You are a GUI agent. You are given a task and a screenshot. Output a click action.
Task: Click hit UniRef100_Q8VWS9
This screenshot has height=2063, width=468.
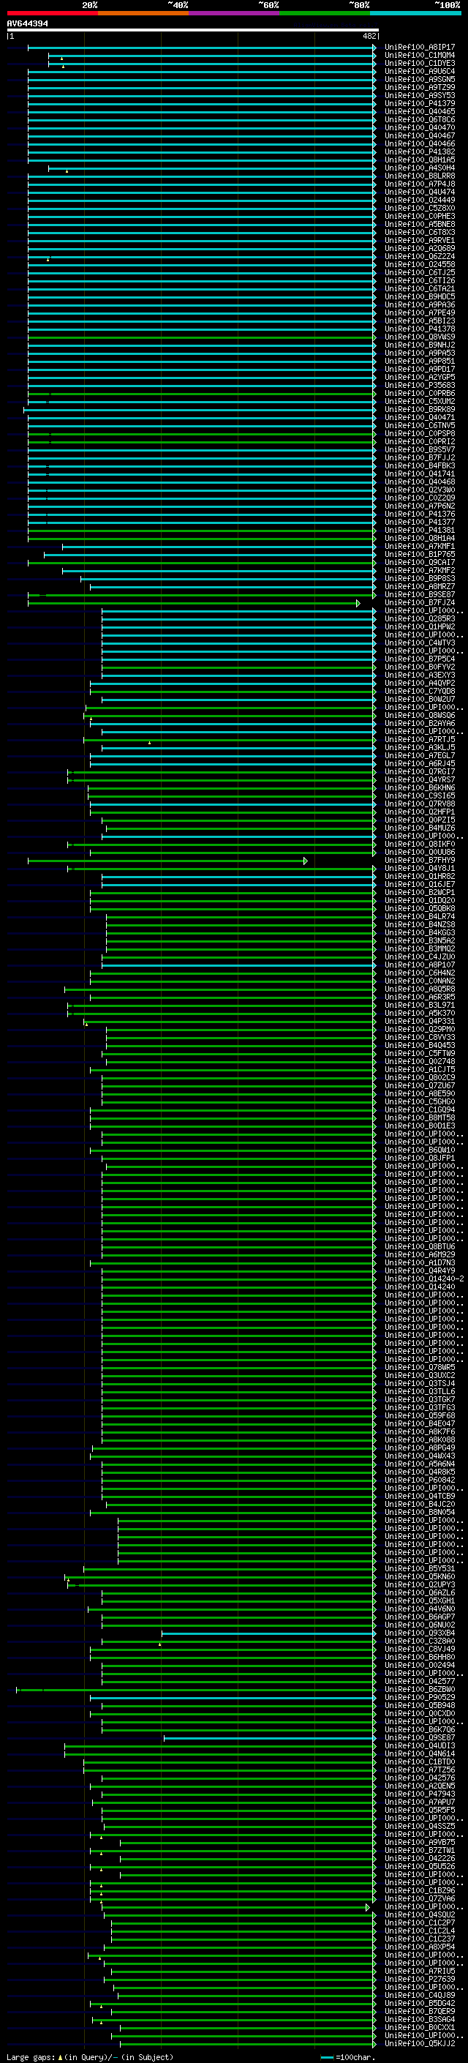point(419,337)
